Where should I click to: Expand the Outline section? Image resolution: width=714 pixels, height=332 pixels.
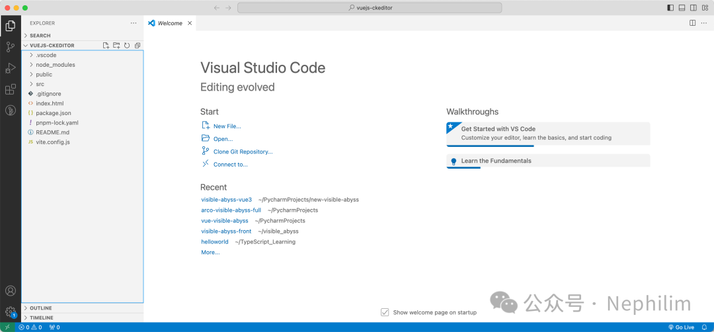coord(40,308)
